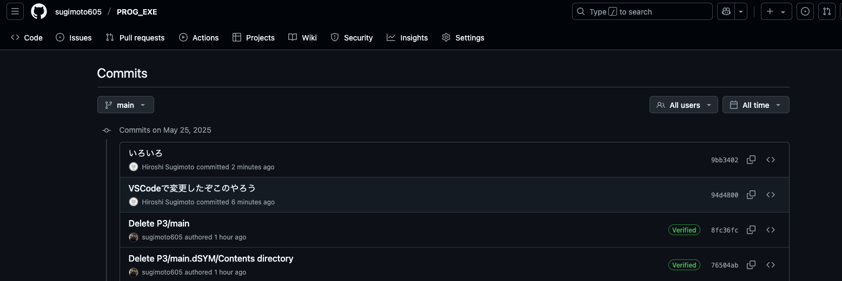Copy full SHA for commit 8fc36fc
Image resolution: width=842 pixels, height=281 pixels.
click(751, 230)
